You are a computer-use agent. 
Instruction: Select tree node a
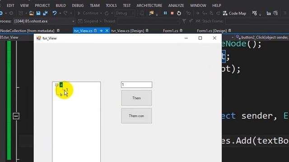tap(61, 85)
